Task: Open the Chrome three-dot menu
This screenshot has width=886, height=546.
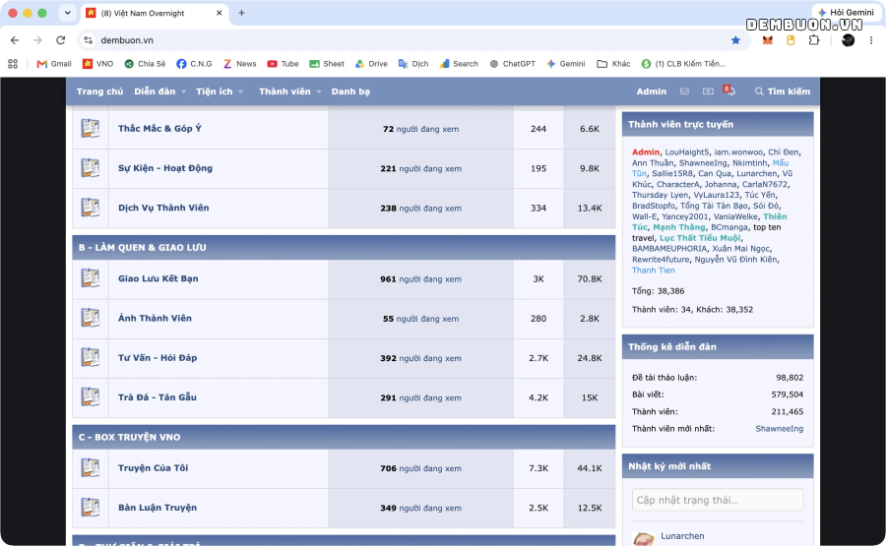Action: coord(871,40)
